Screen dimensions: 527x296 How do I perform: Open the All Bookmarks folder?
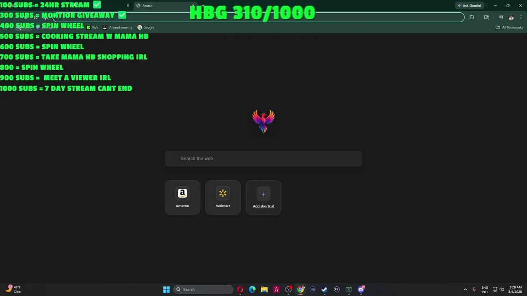[509, 28]
